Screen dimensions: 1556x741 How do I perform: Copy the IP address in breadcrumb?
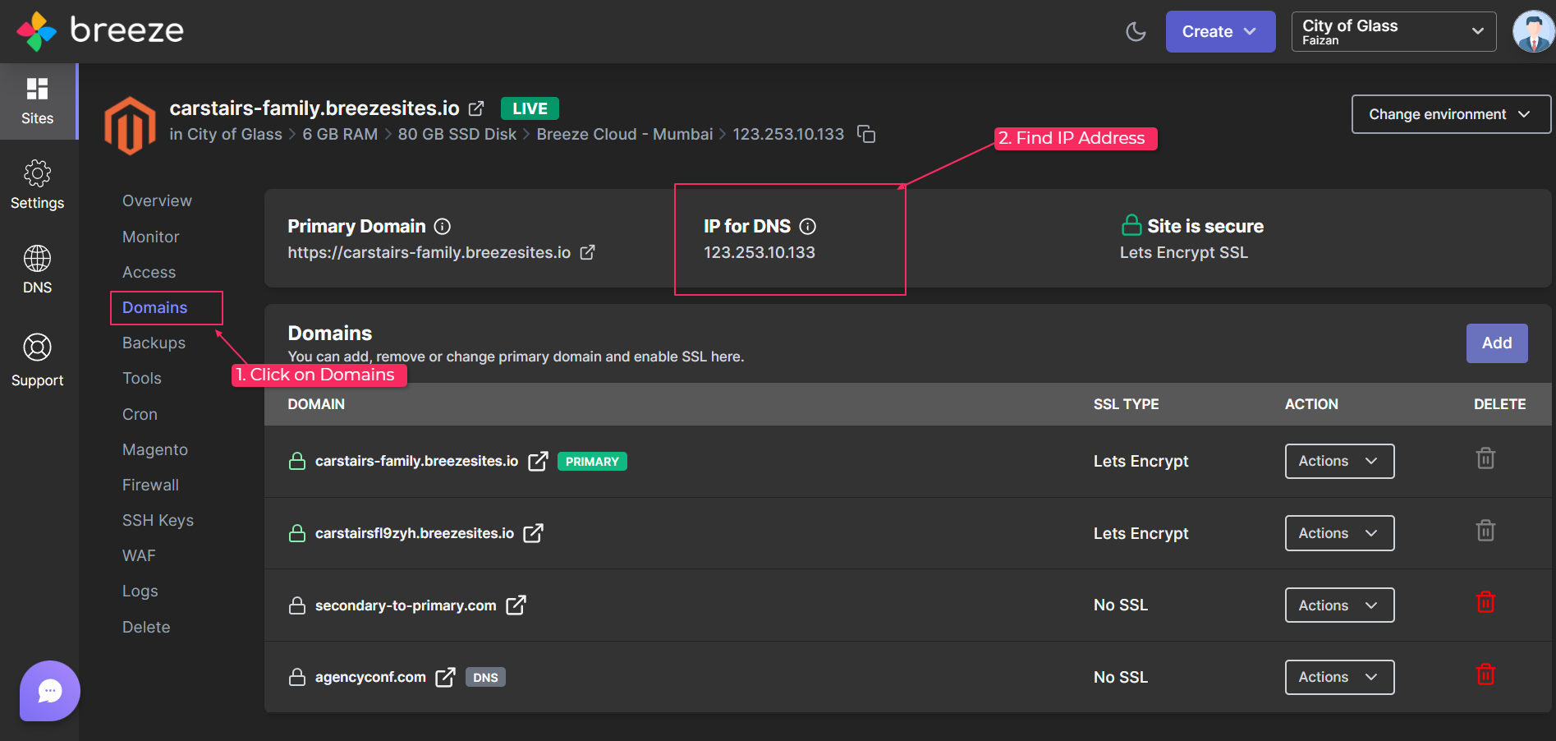coord(866,134)
